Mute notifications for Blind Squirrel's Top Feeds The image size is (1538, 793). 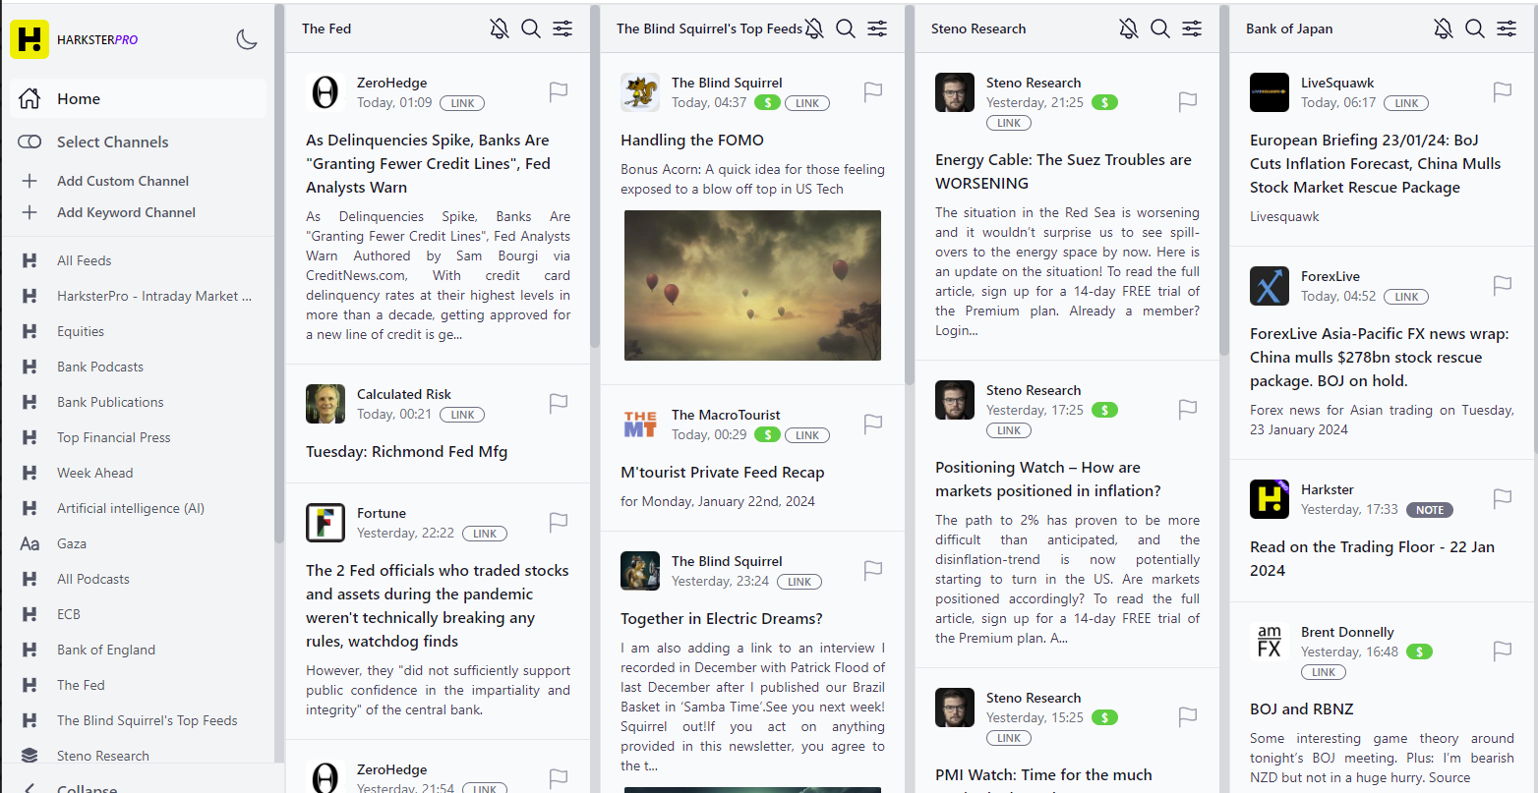pyautogui.click(x=814, y=28)
